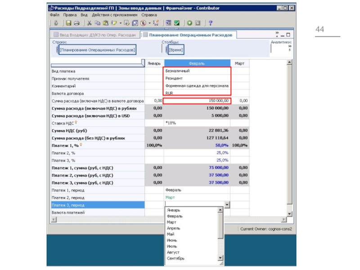
Task: Switch to Ввод Входящих ДЗ/КЗ tab
Action: tap(94, 35)
